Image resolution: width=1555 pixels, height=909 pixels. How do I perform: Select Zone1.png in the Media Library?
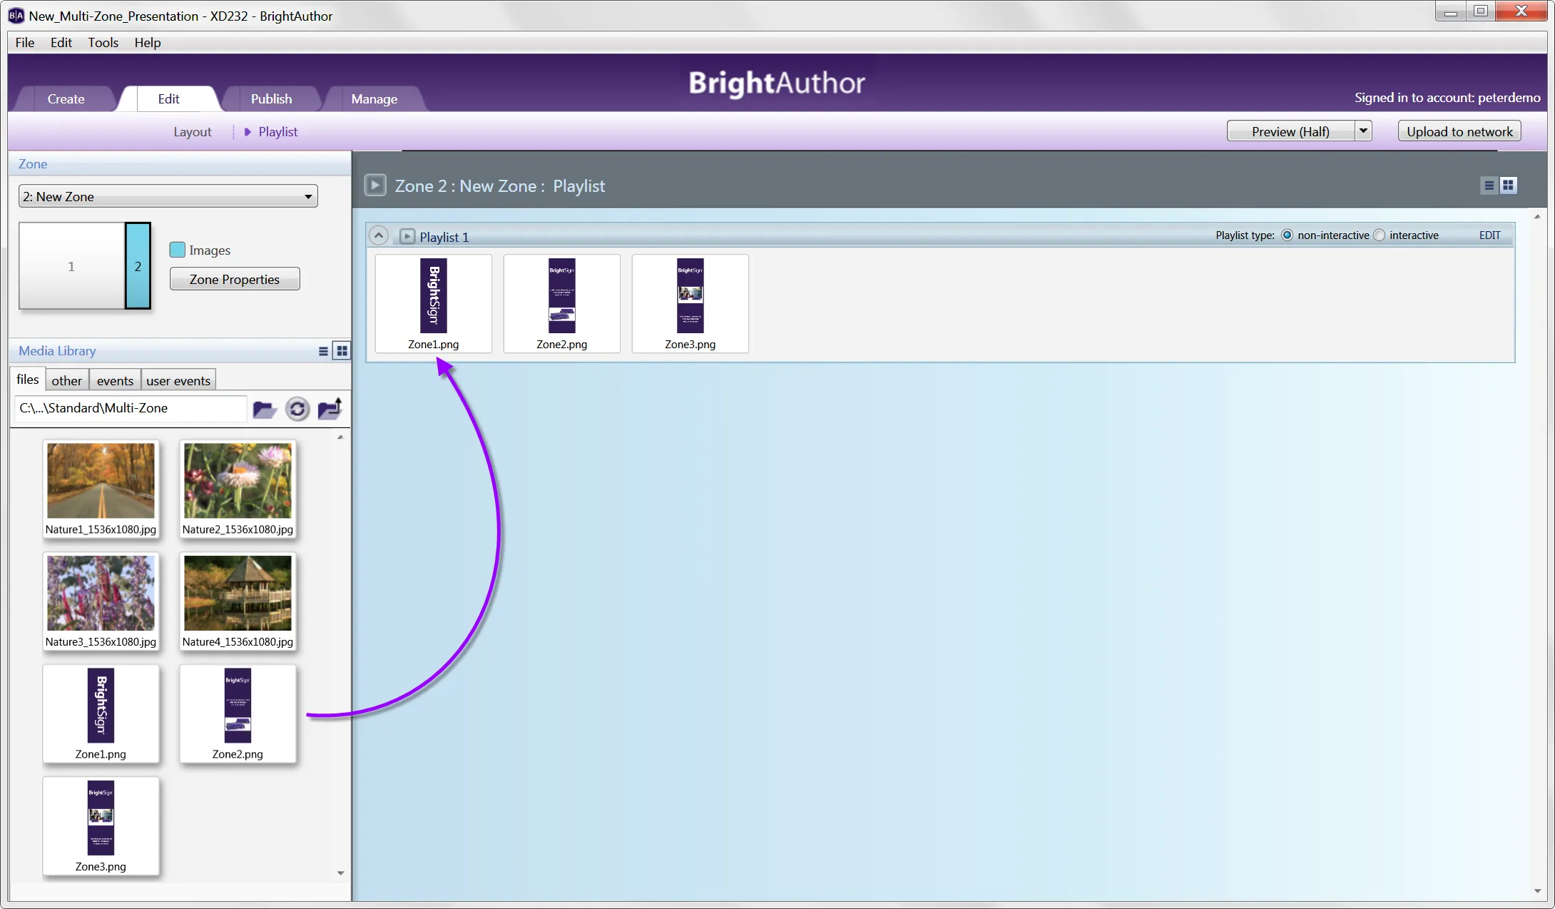point(101,714)
